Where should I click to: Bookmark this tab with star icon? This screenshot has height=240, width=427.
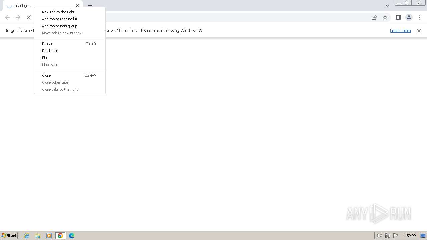coord(385,17)
